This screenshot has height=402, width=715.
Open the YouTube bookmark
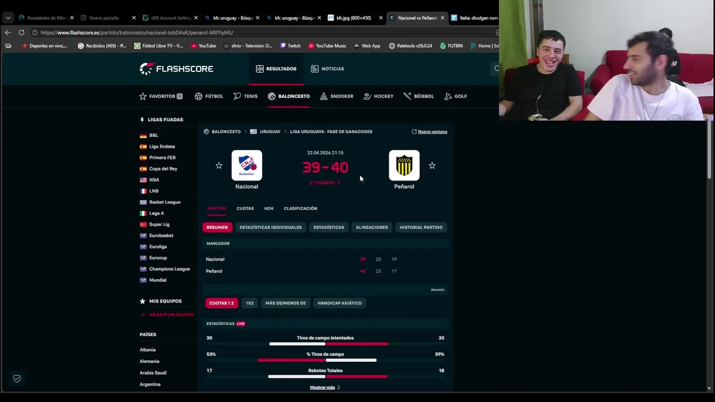[x=203, y=46]
